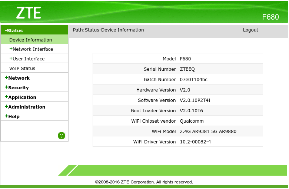289x189 pixels.
Task: Click the ZTE logo in header
Action: pyautogui.click(x=29, y=13)
